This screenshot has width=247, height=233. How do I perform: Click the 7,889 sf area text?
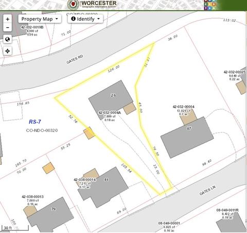tap(110, 116)
